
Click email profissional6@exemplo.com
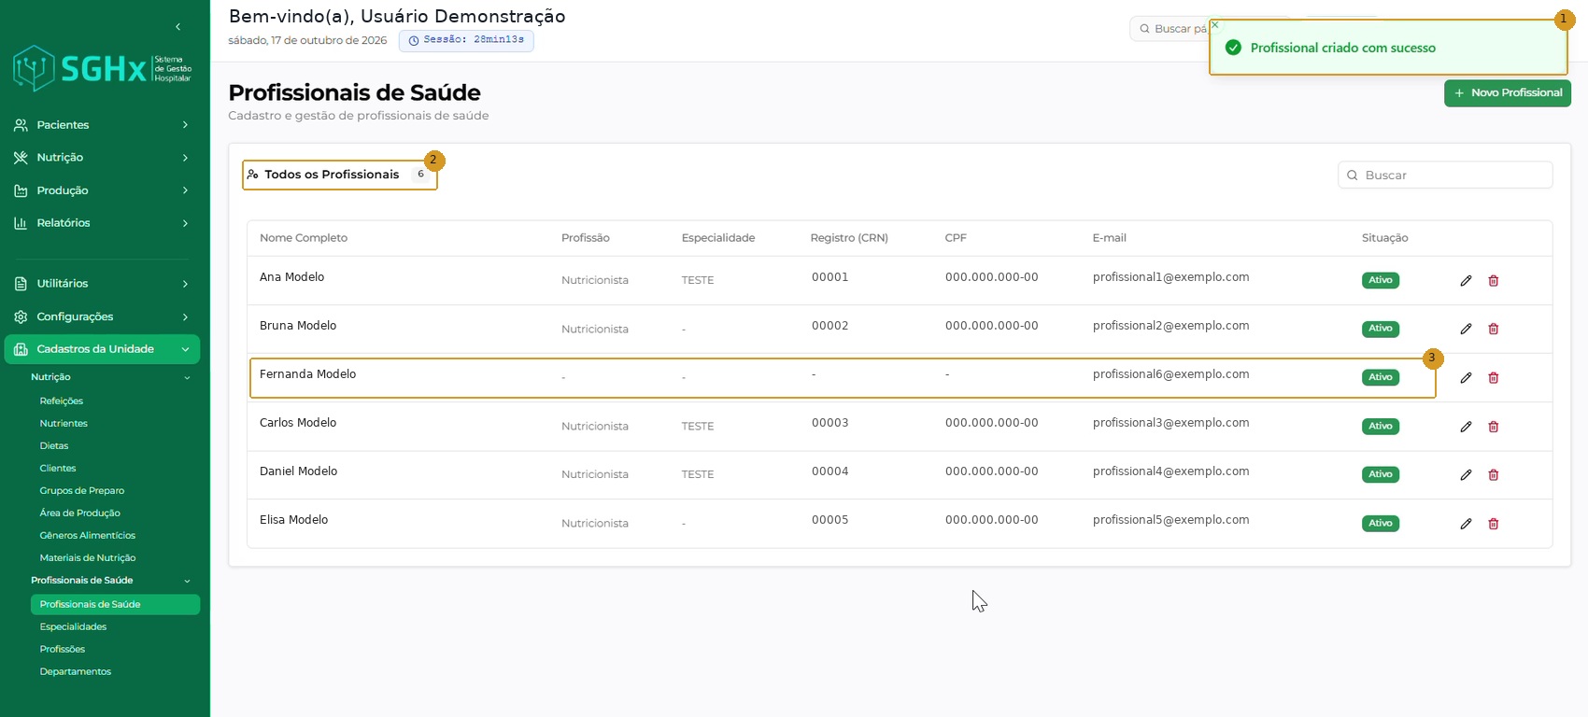tap(1170, 374)
